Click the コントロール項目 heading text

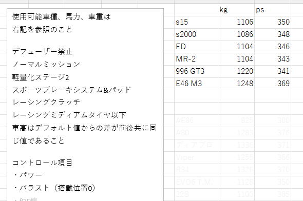(x=42, y=163)
